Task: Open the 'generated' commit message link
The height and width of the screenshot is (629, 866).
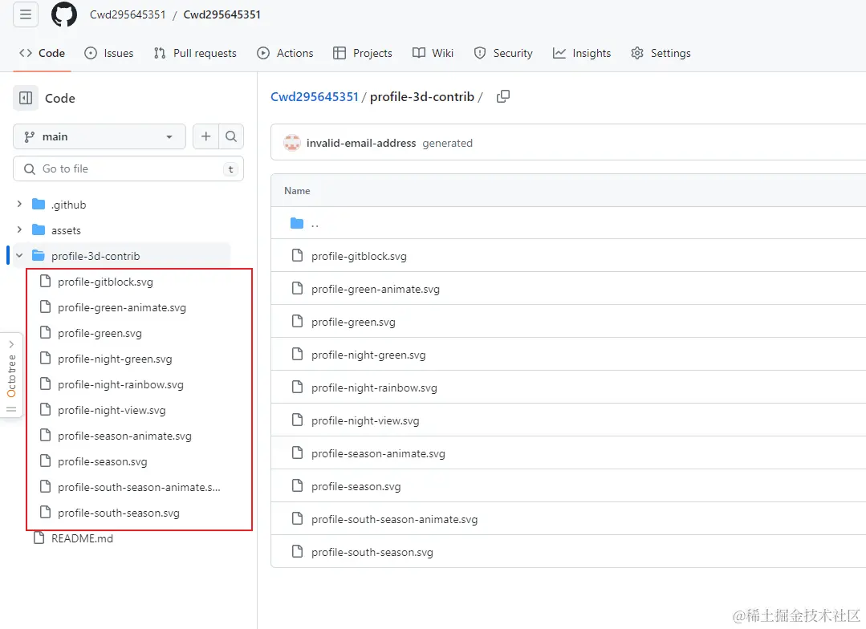Action: (447, 143)
